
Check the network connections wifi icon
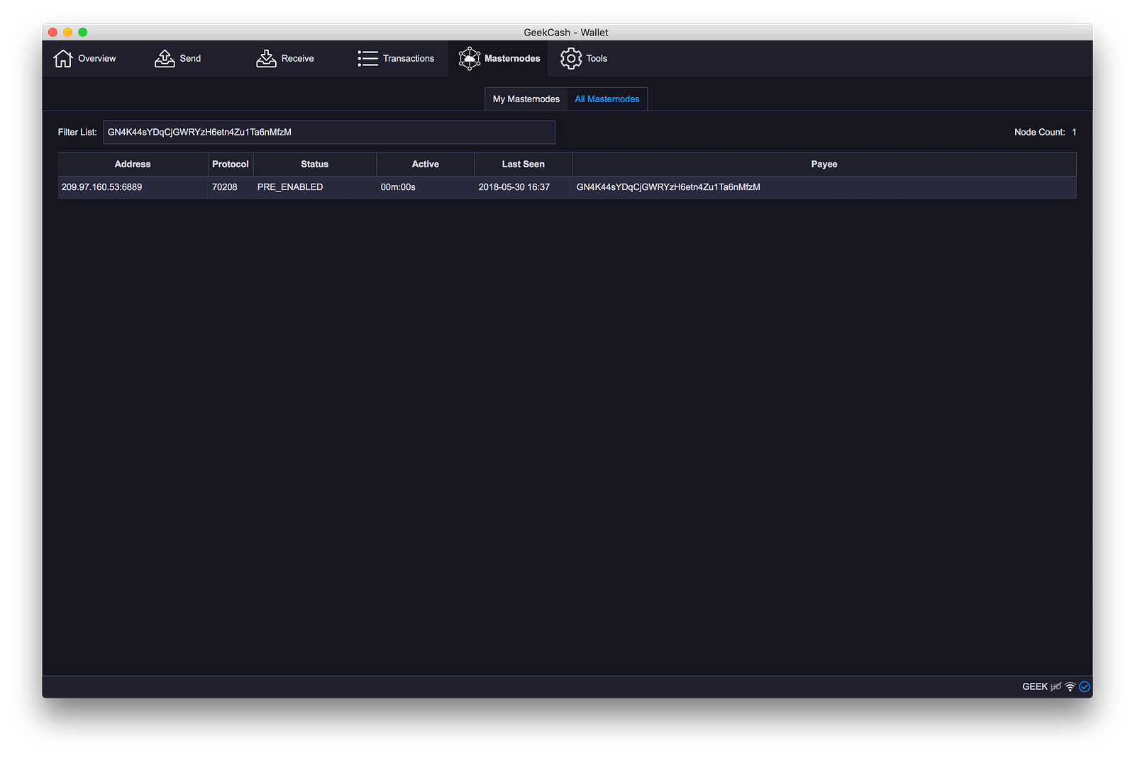1070,686
